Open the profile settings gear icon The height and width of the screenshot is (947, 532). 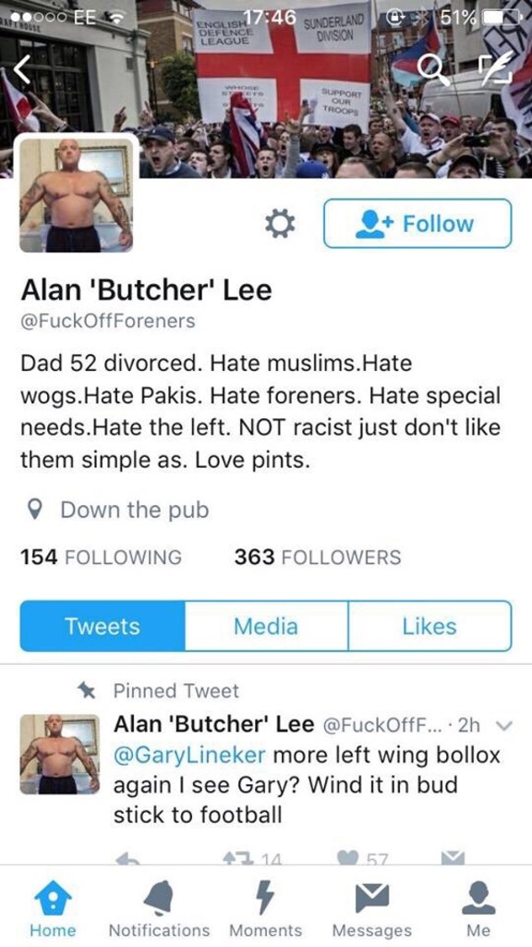(281, 224)
